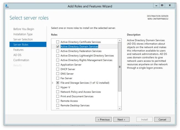The width and height of the screenshot is (180, 130).
Task: Toggle File and Storage Services checkbox
Action: [58, 83]
